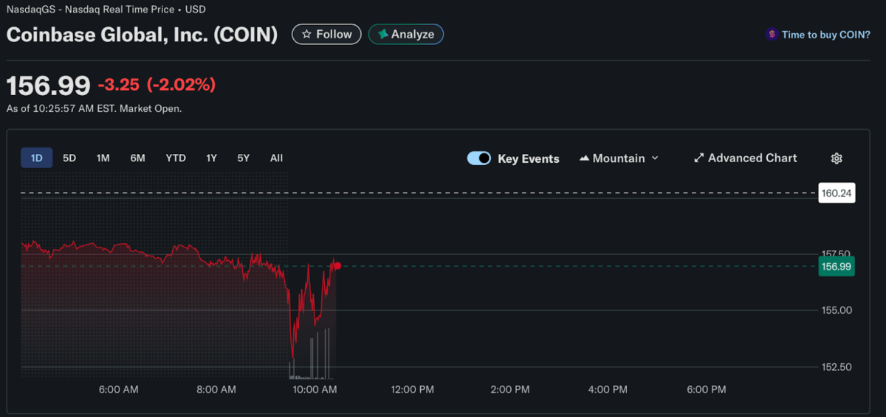
Task: Select the 1Y time range
Action: click(212, 158)
